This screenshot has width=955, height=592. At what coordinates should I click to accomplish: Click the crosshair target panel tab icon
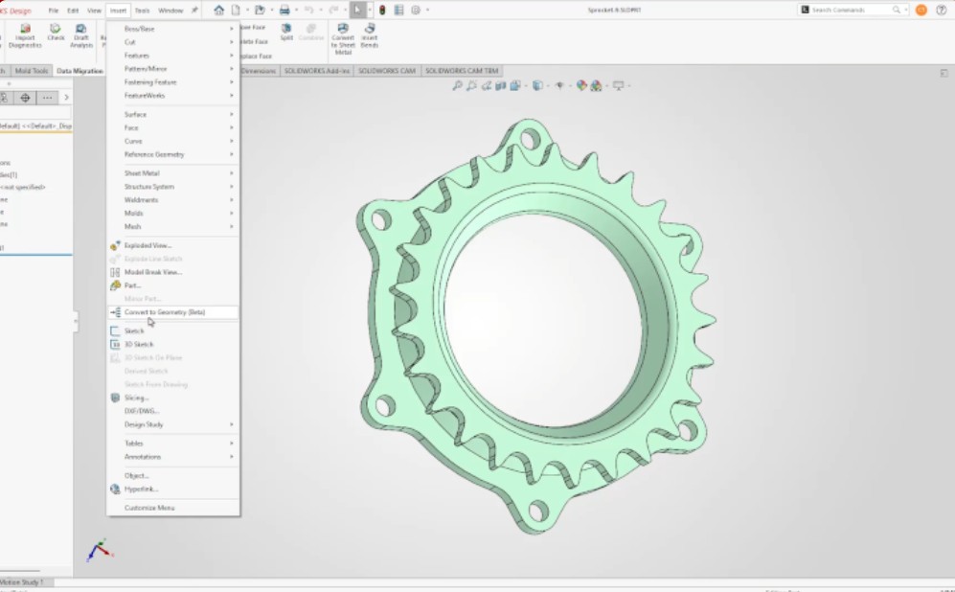pos(25,98)
